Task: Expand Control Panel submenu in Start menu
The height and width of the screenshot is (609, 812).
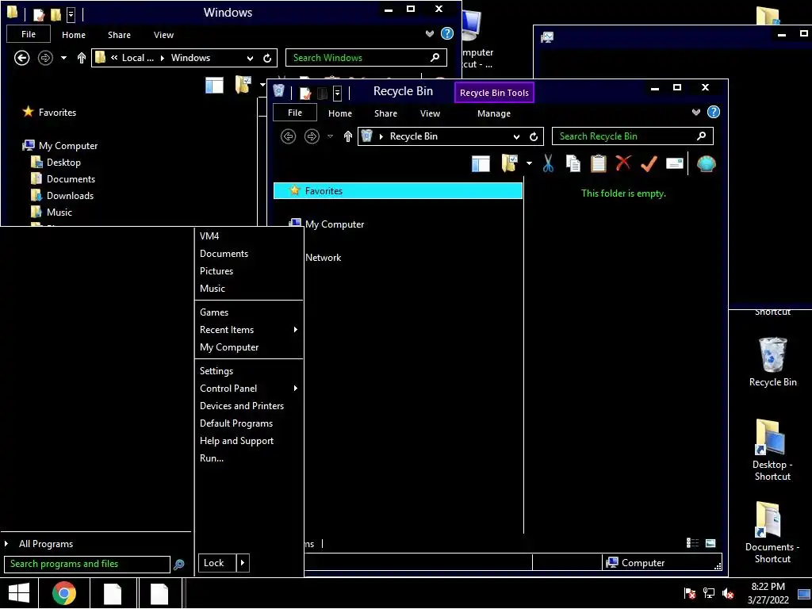Action: point(295,389)
